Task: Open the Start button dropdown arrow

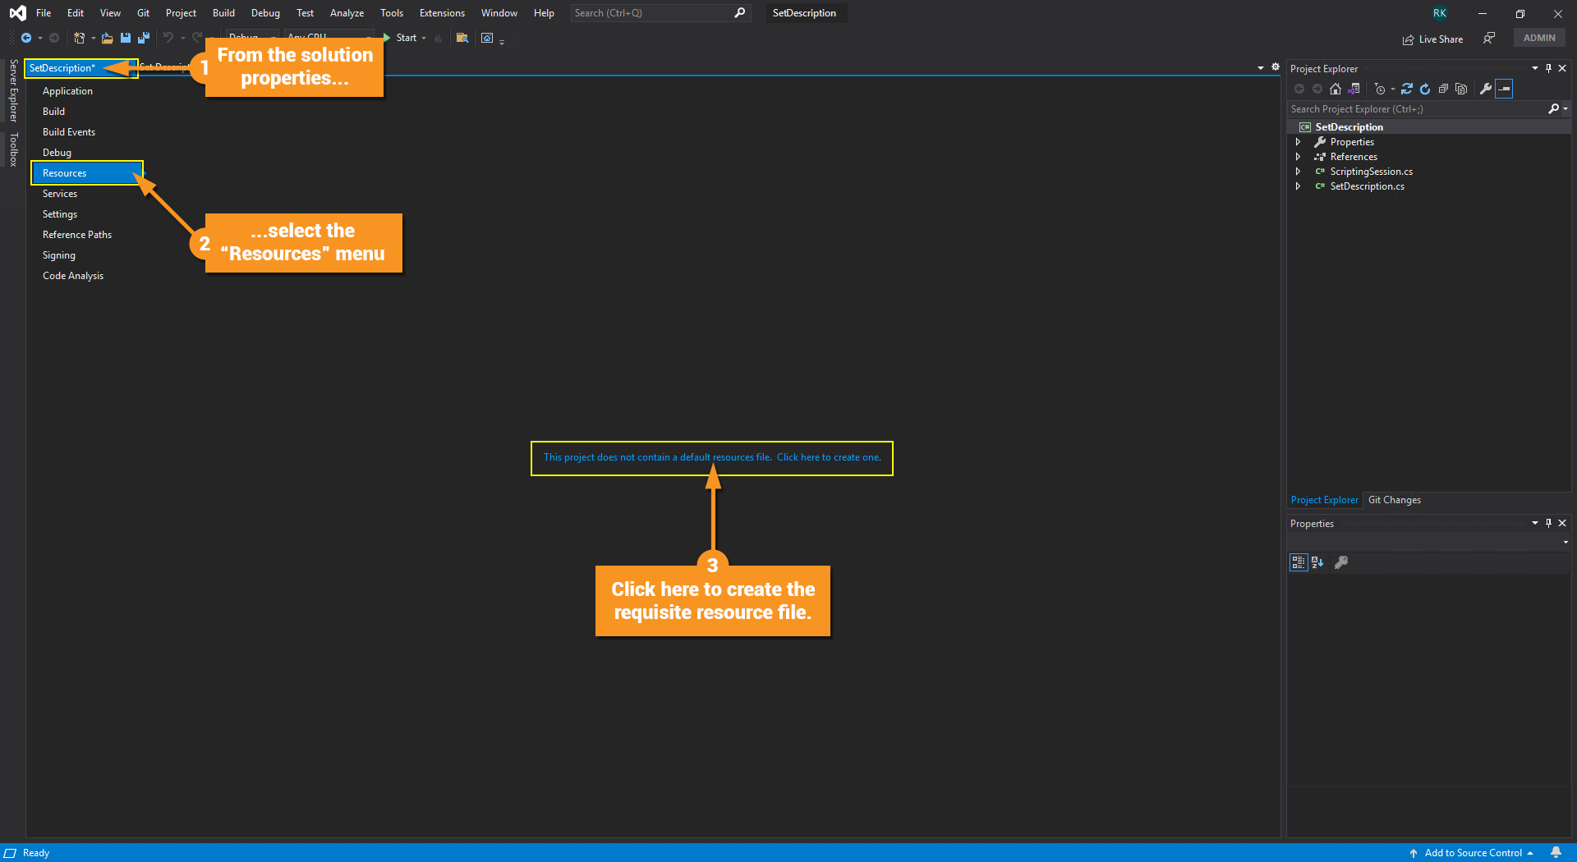Action: point(424,38)
